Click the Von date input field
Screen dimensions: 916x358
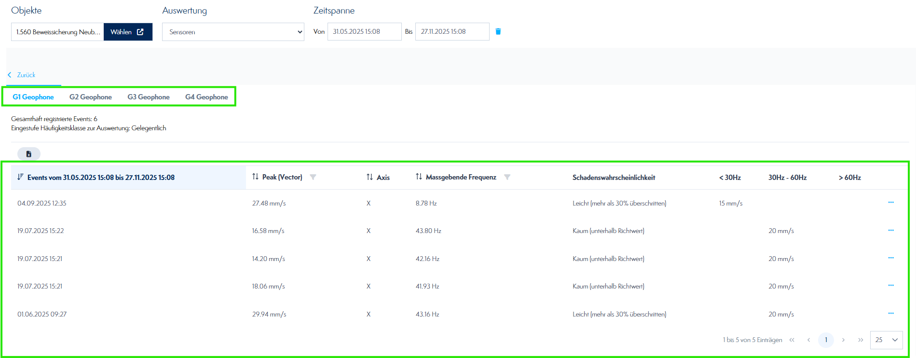(364, 31)
